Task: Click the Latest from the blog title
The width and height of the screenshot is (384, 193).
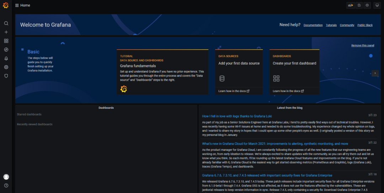Action: coord(290,108)
